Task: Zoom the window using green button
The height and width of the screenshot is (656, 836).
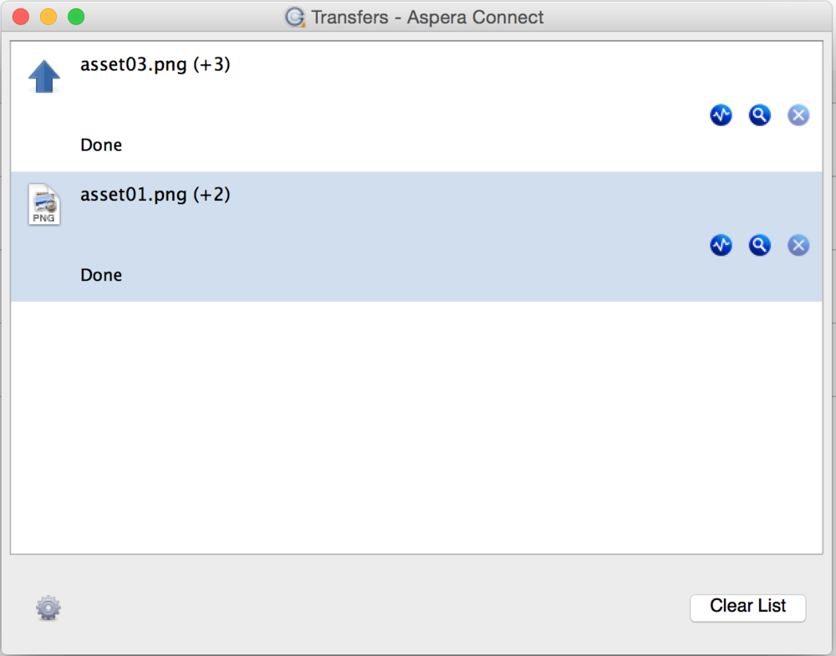Action: tap(76, 17)
